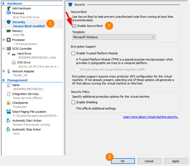
Task: Select Memory settings entry
Action: click(17, 31)
